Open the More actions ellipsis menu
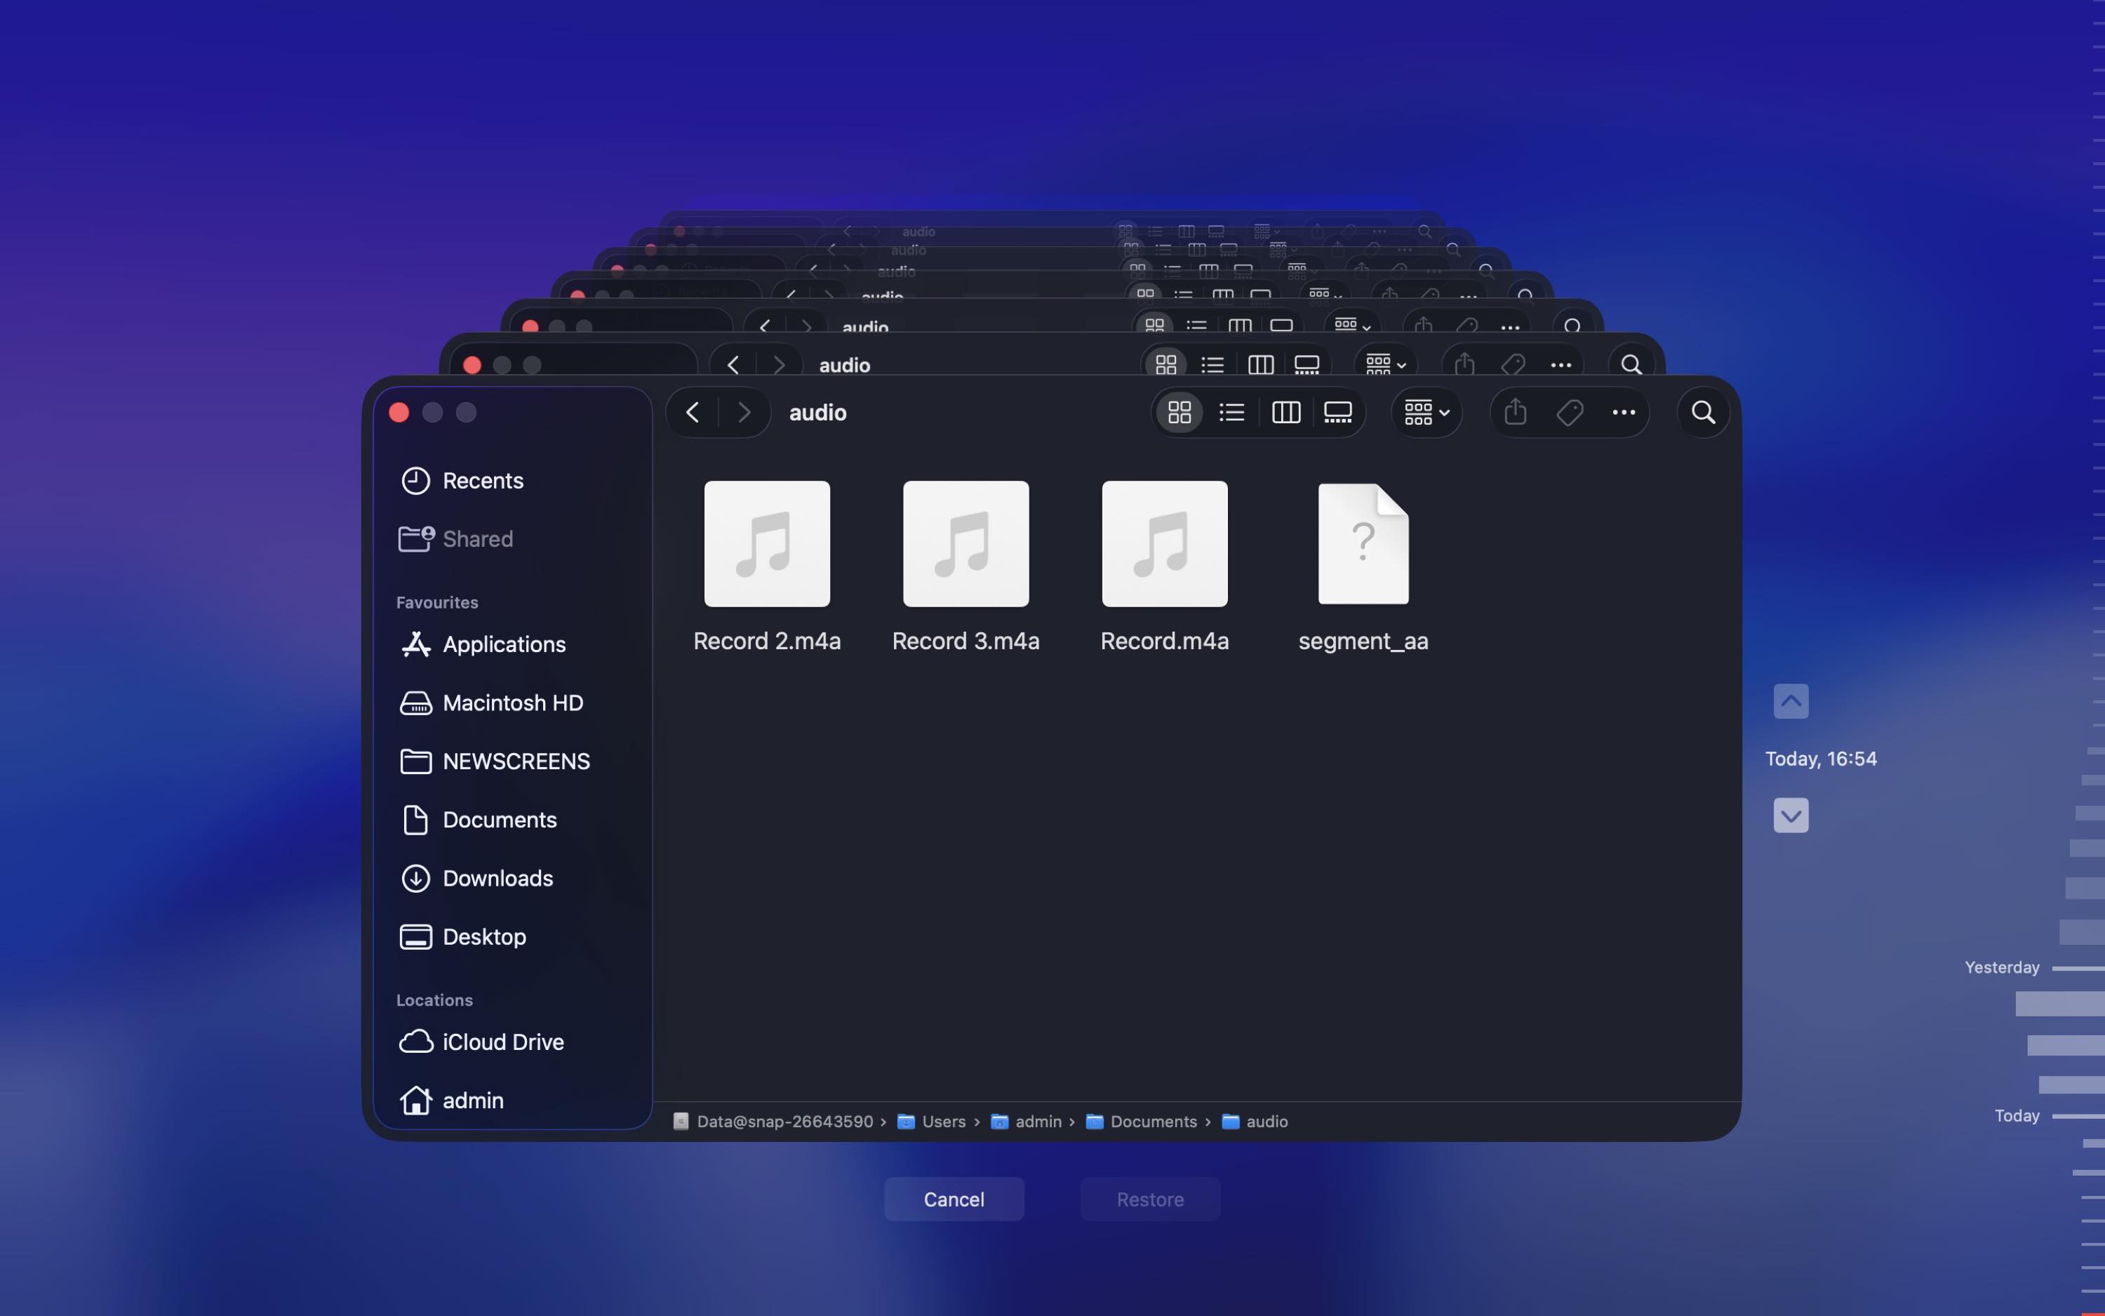Viewport: 2105px width, 1316px height. [1623, 412]
